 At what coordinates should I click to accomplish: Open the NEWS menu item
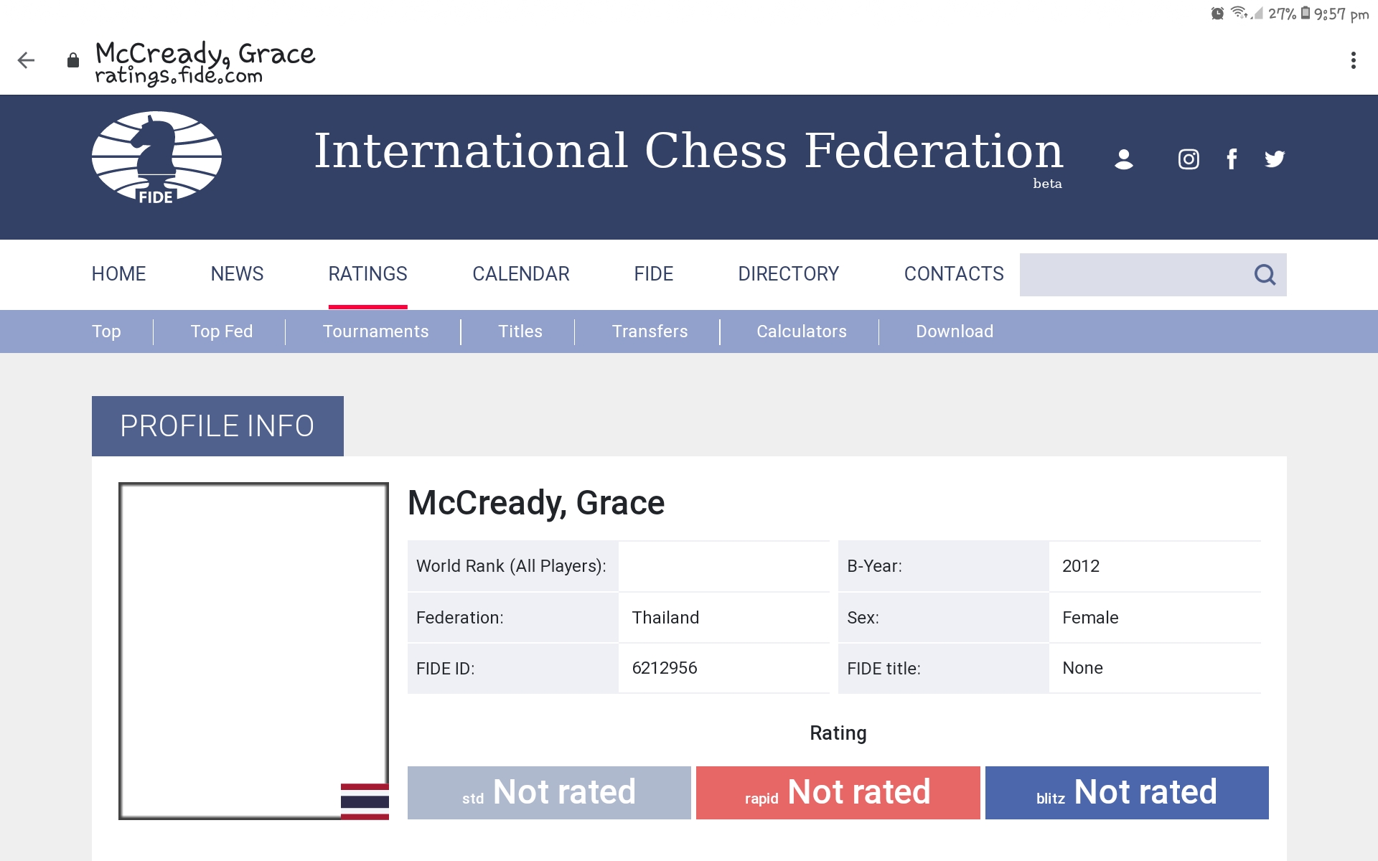click(237, 274)
